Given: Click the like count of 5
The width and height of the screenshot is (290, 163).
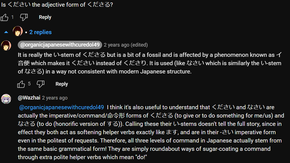Looking at the screenshot, I should pyautogui.click(x=29, y=84).
